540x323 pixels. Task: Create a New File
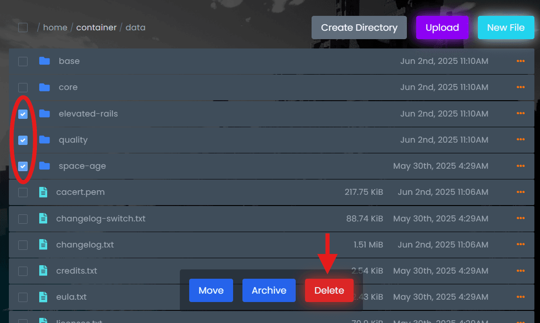coord(506,27)
